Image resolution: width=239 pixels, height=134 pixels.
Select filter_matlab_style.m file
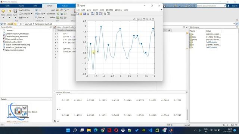14,39
